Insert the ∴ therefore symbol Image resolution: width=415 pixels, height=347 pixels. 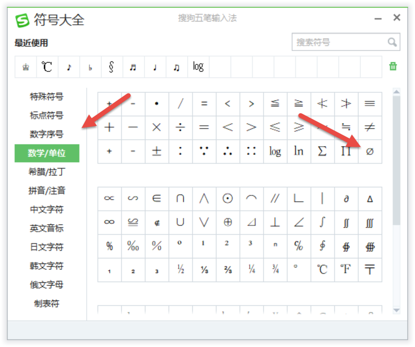tap(227, 151)
